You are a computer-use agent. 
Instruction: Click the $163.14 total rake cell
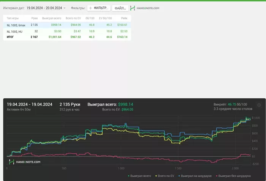click(x=122, y=37)
